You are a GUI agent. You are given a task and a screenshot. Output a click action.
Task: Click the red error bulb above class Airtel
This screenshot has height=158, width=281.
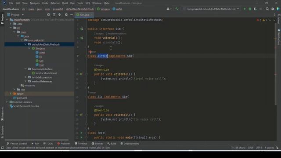tap(90, 52)
